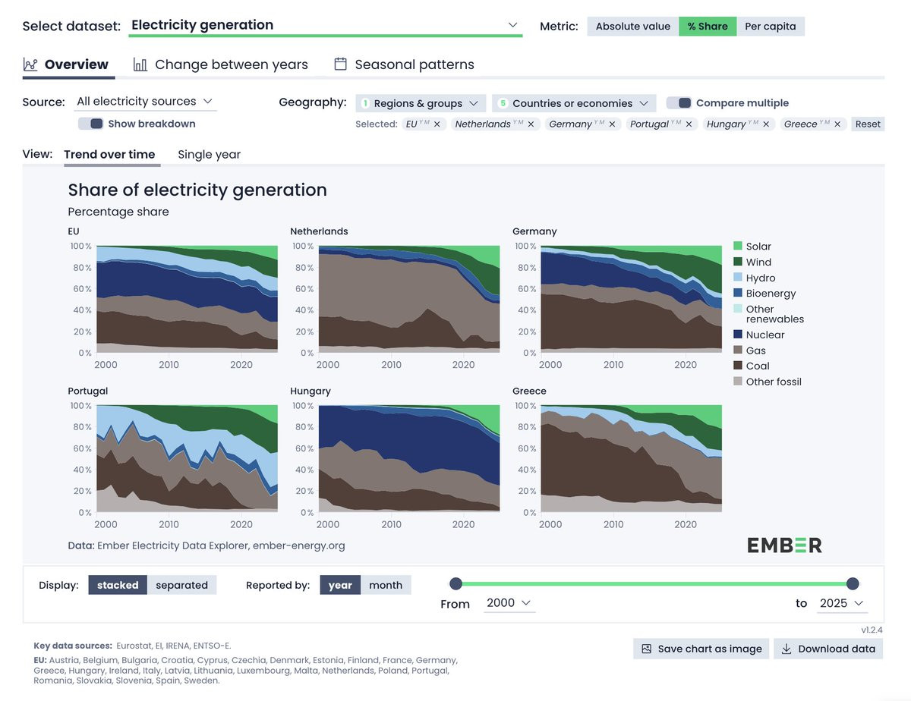911x701 pixels.
Task: Select the Per capita metric
Action: [x=771, y=27]
